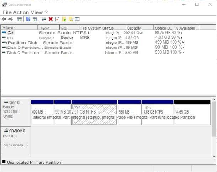This screenshot has width=217, height=172.
Task: Click the Disk Management title bar icon
Action: (x=5, y=5)
